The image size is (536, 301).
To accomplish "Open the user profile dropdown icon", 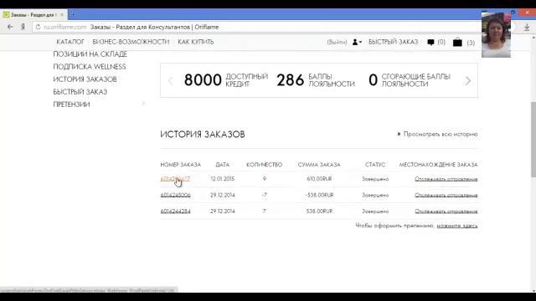I will (357, 42).
